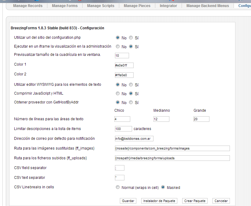Select Sí for Ejecutar en un iframe
Viewport: 251px width, 206px height.
[x=131, y=46]
